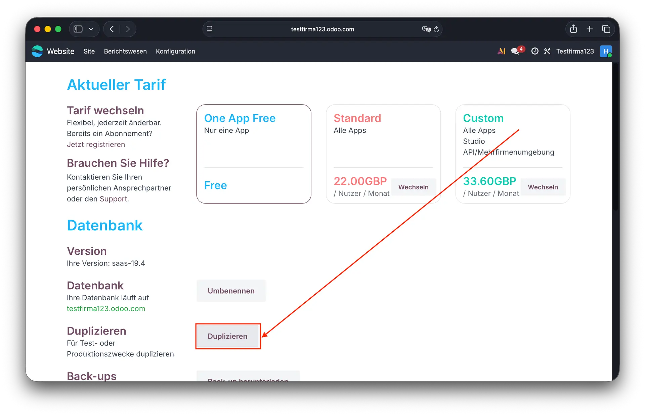Click the 33.60GBP price text
Viewport: 645px width, 415px height.
(489, 181)
